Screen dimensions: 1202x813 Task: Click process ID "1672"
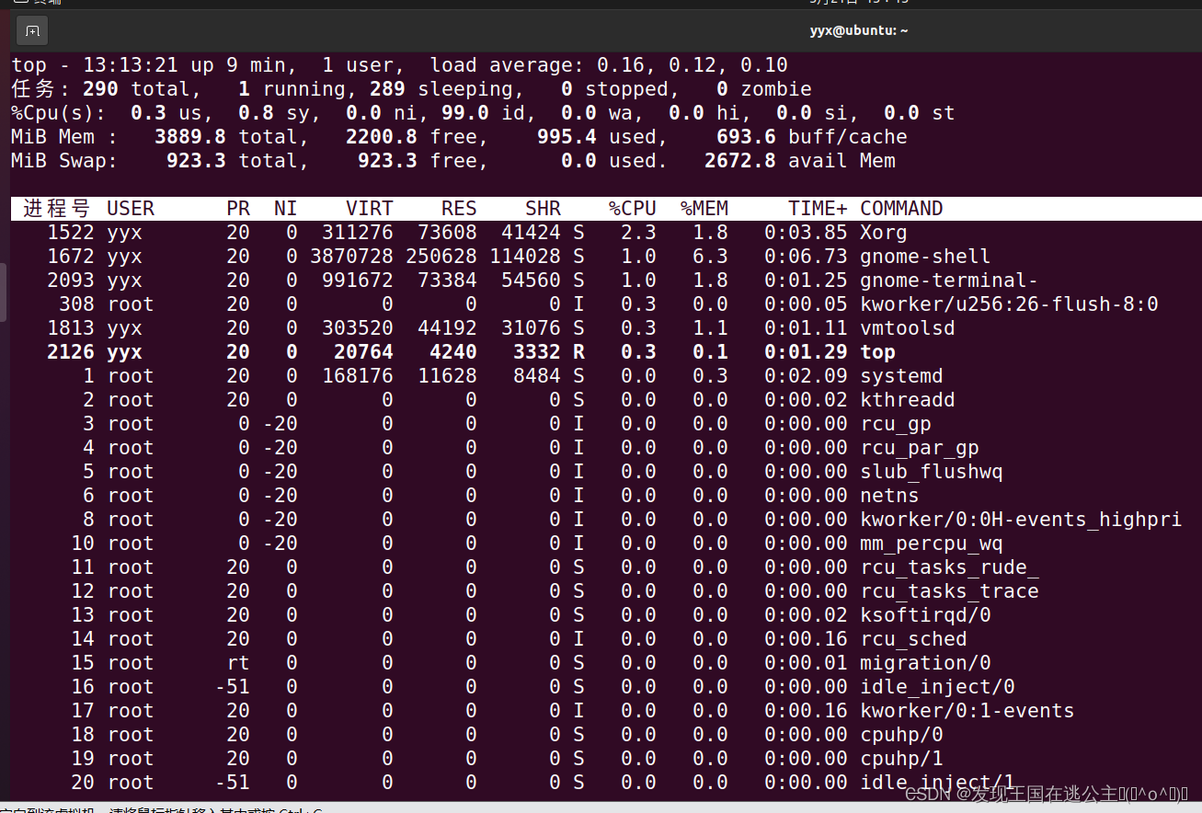(x=71, y=257)
